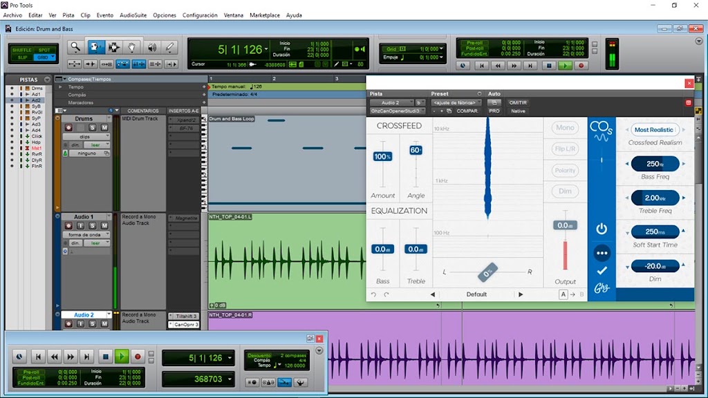Image resolution: width=708 pixels, height=398 pixels.
Task: Toggle Polarity in the plugin
Action: coord(565,170)
